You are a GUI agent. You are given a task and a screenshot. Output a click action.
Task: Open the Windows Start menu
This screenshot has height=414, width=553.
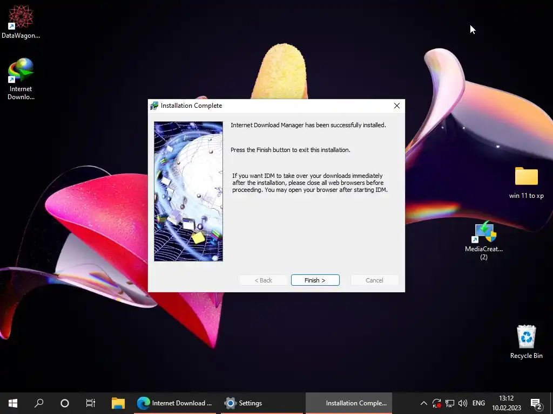13,403
